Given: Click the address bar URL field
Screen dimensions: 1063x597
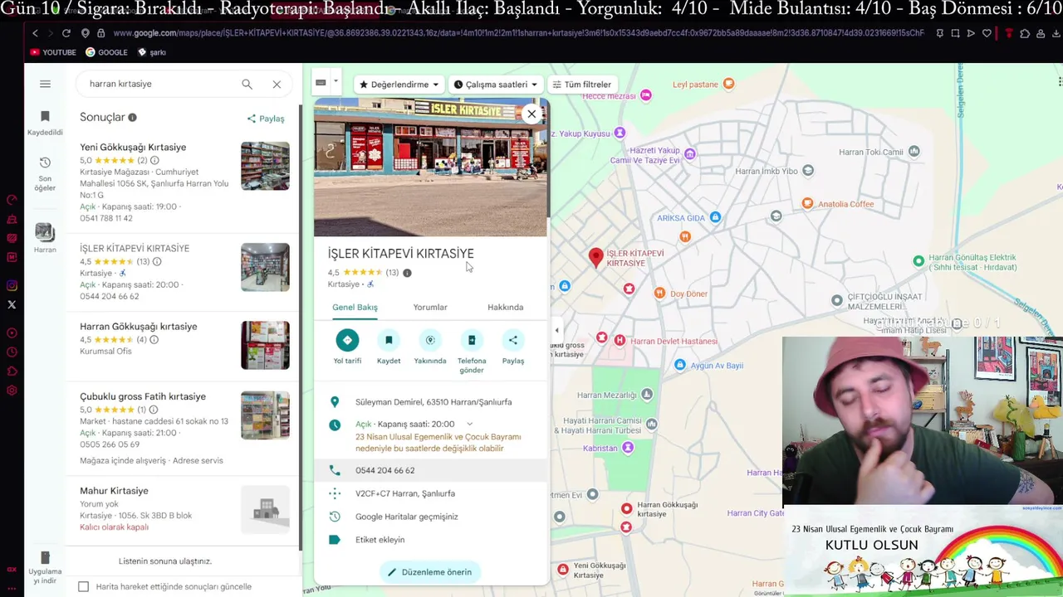Looking at the screenshot, I should coord(518,33).
